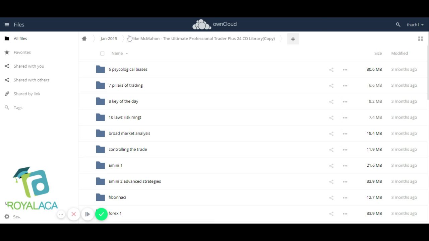The height and width of the screenshot is (241, 429).
Task: Click the 30.6 MB size value
Action: click(x=374, y=69)
